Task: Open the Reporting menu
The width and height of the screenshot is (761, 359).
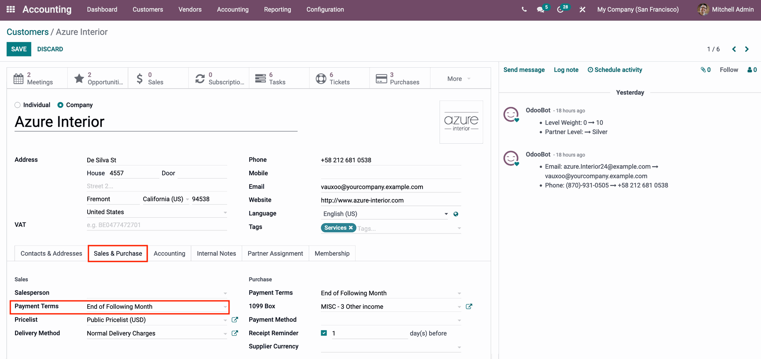Action: click(x=277, y=9)
